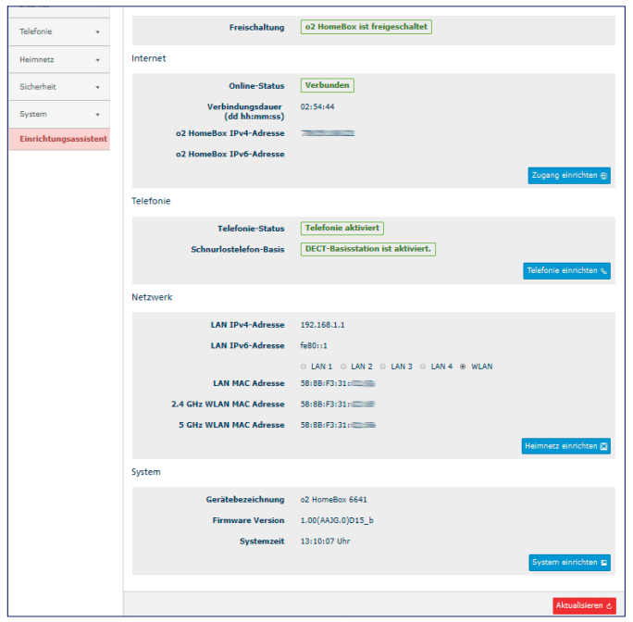Click icon on System einrichten button
The image size is (633, 622).
[604, 563]
